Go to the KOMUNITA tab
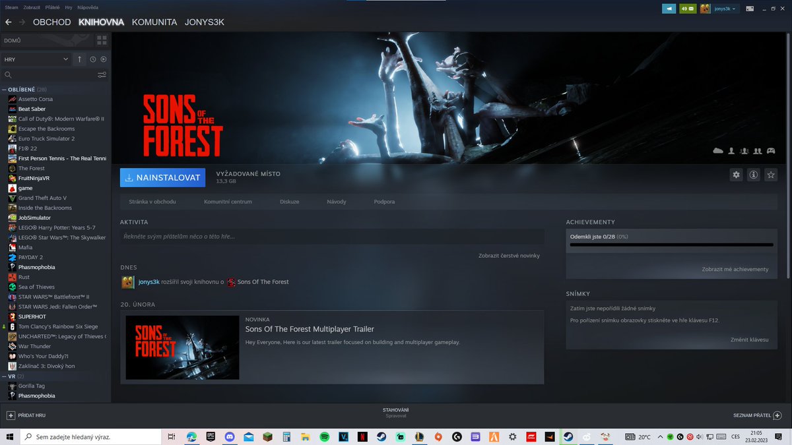 154,22
